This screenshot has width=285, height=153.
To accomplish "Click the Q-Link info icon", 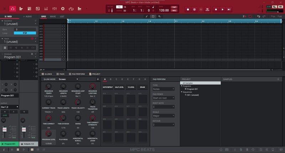I will point(98,79).
